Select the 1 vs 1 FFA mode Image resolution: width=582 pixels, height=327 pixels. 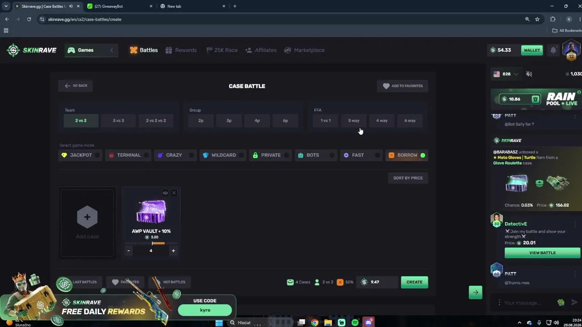click(326, 120)
